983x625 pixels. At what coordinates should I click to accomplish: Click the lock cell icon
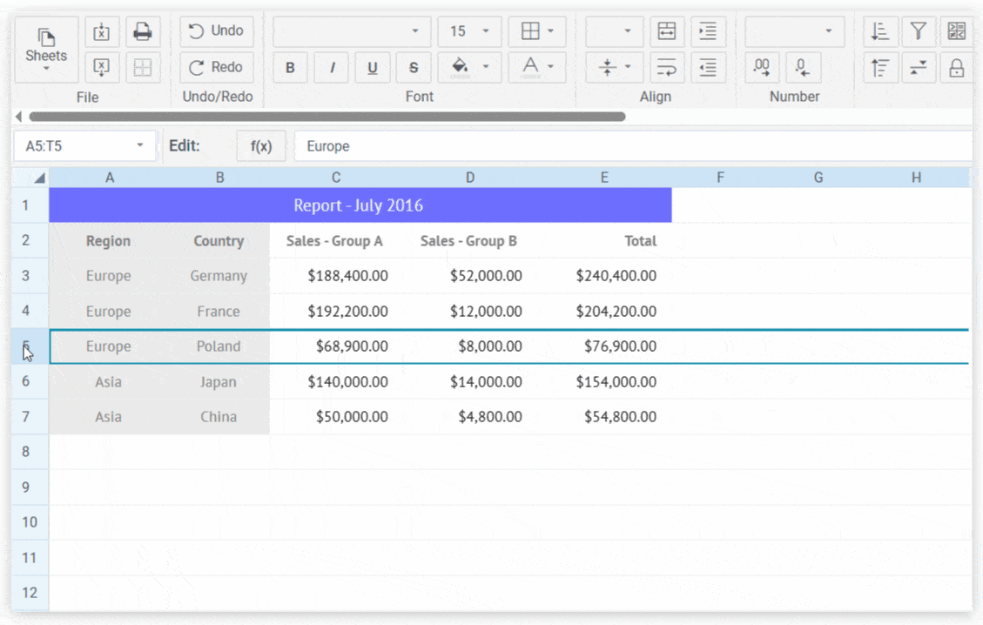956,68
